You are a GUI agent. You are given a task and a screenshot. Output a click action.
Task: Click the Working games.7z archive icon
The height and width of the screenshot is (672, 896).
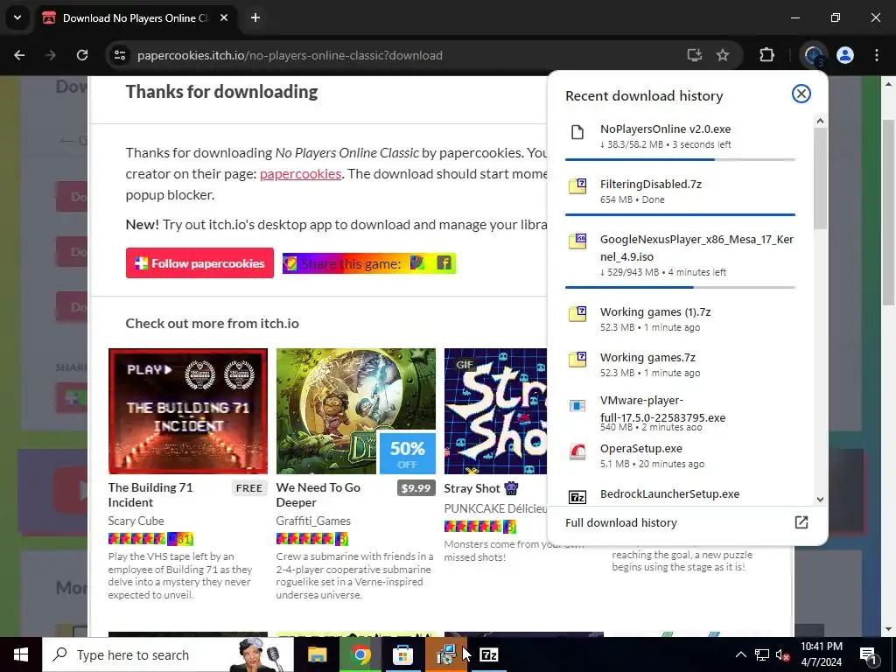click(577, 360)
